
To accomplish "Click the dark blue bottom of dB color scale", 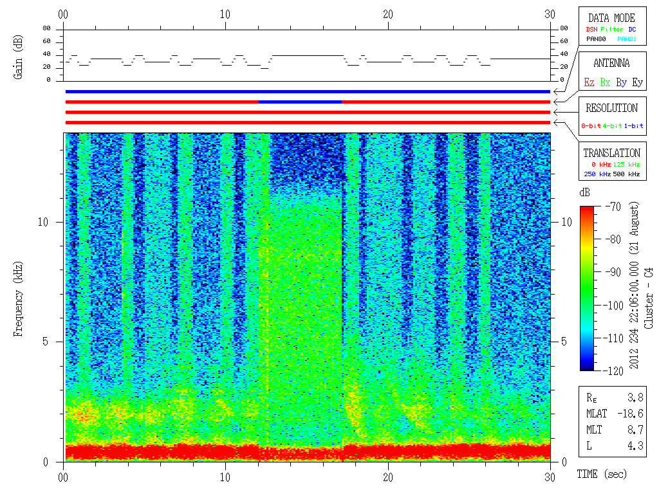I will point(588,367).
